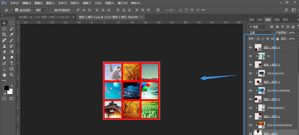This screenshot has height=135, width=299.
Task: Click the black foreground color swatch
Action: point(6,88)
